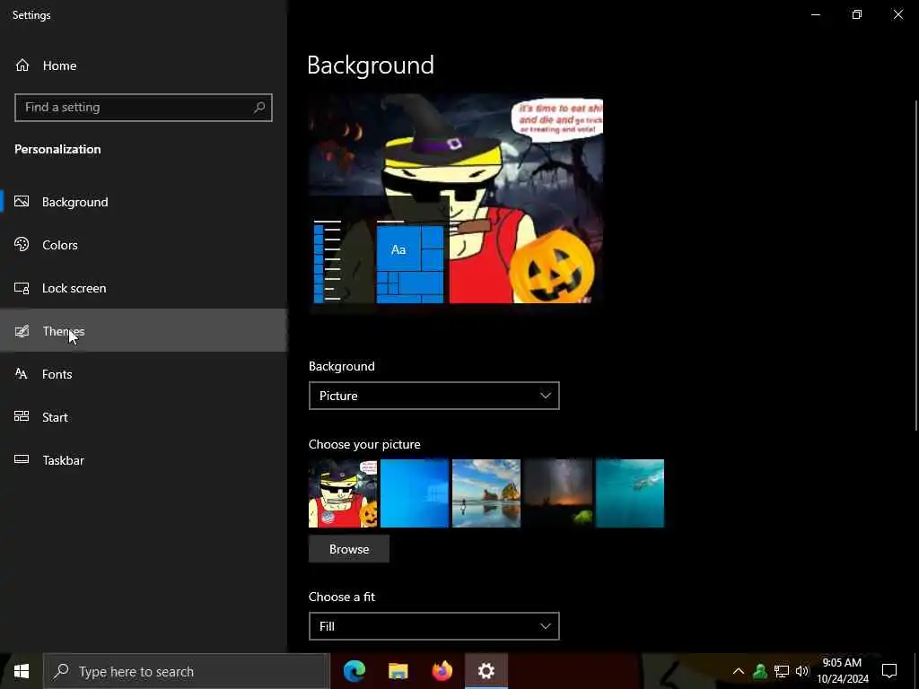Click the green user tray icon
Image resolution: width=919 pixels, height=689 pixels.
[x=760, y=671]
